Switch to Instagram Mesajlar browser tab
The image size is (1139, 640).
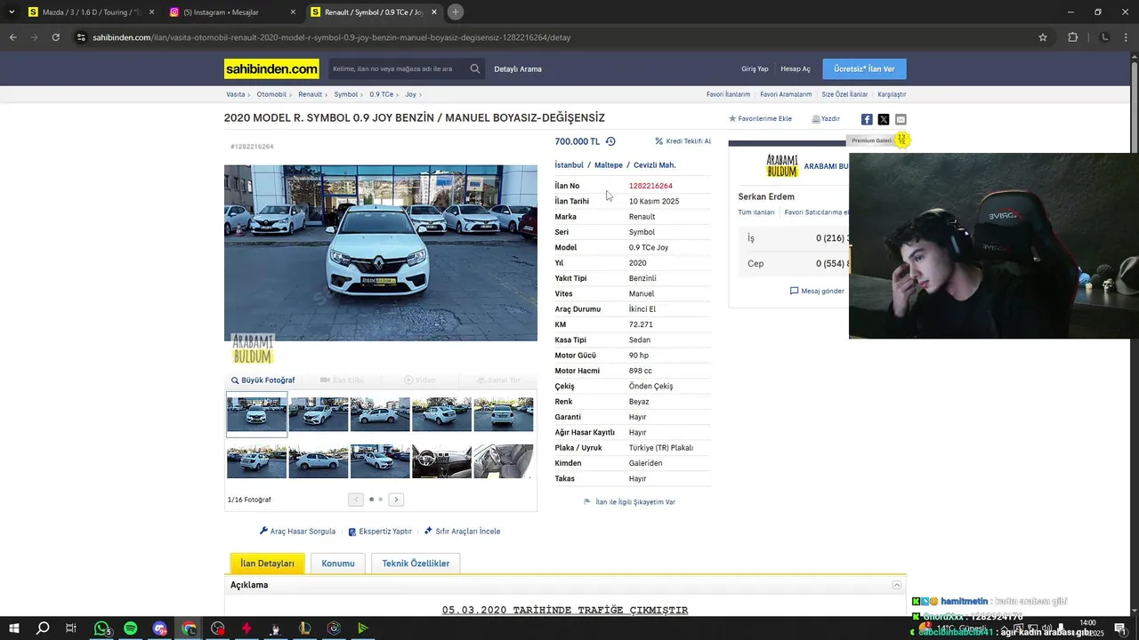tap(233, 12)
